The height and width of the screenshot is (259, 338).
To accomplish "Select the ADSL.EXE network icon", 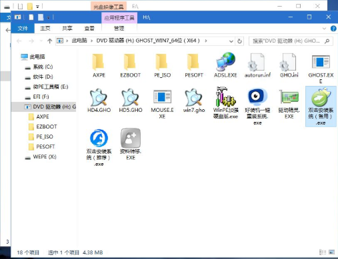I will point(225,61).
